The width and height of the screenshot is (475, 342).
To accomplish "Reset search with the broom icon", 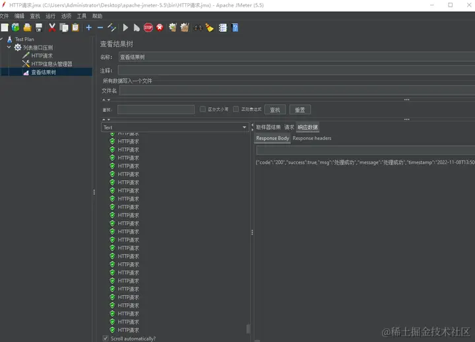I will coord(209,28).
